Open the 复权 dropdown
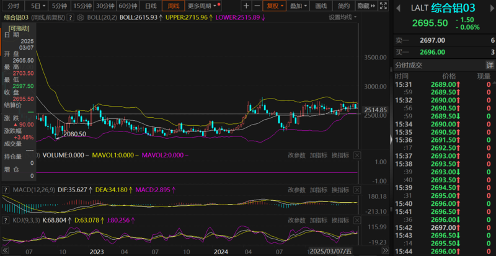496x256 pixels. [x=273, y=6]
